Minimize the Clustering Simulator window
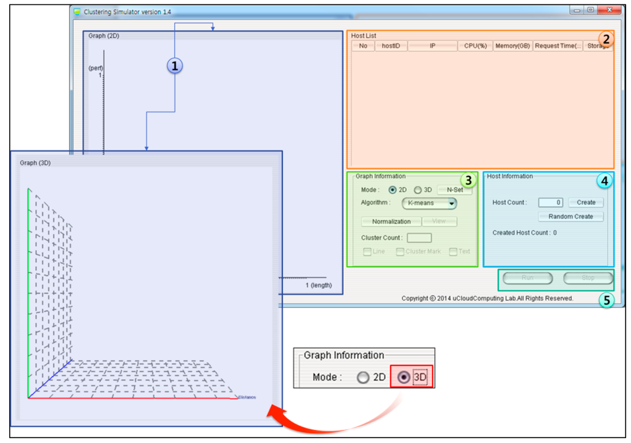This screenshot has width=631, height=443. [577, 10]
